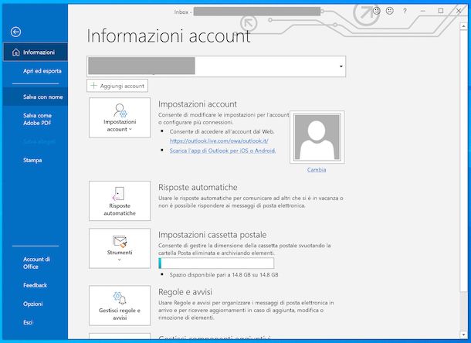471x343 pixels.
Task: Click the Impostazioni account heading text
Action: 198,104
